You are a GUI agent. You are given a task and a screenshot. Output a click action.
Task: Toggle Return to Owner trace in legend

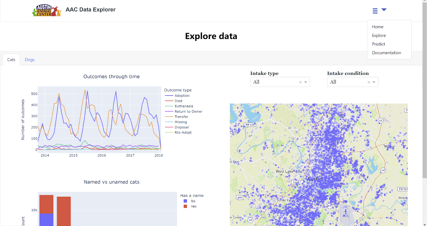pos(184,112)
